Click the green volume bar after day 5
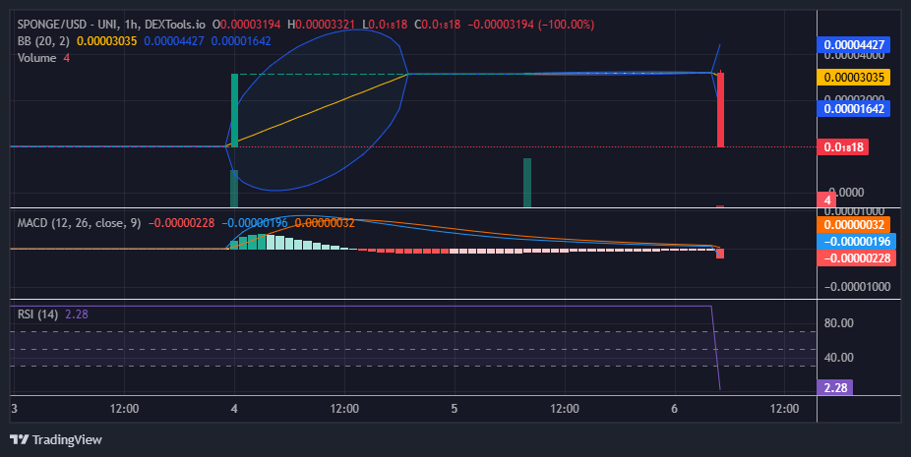The width and height of the screenshot is (911, 457). pos(527,183)
